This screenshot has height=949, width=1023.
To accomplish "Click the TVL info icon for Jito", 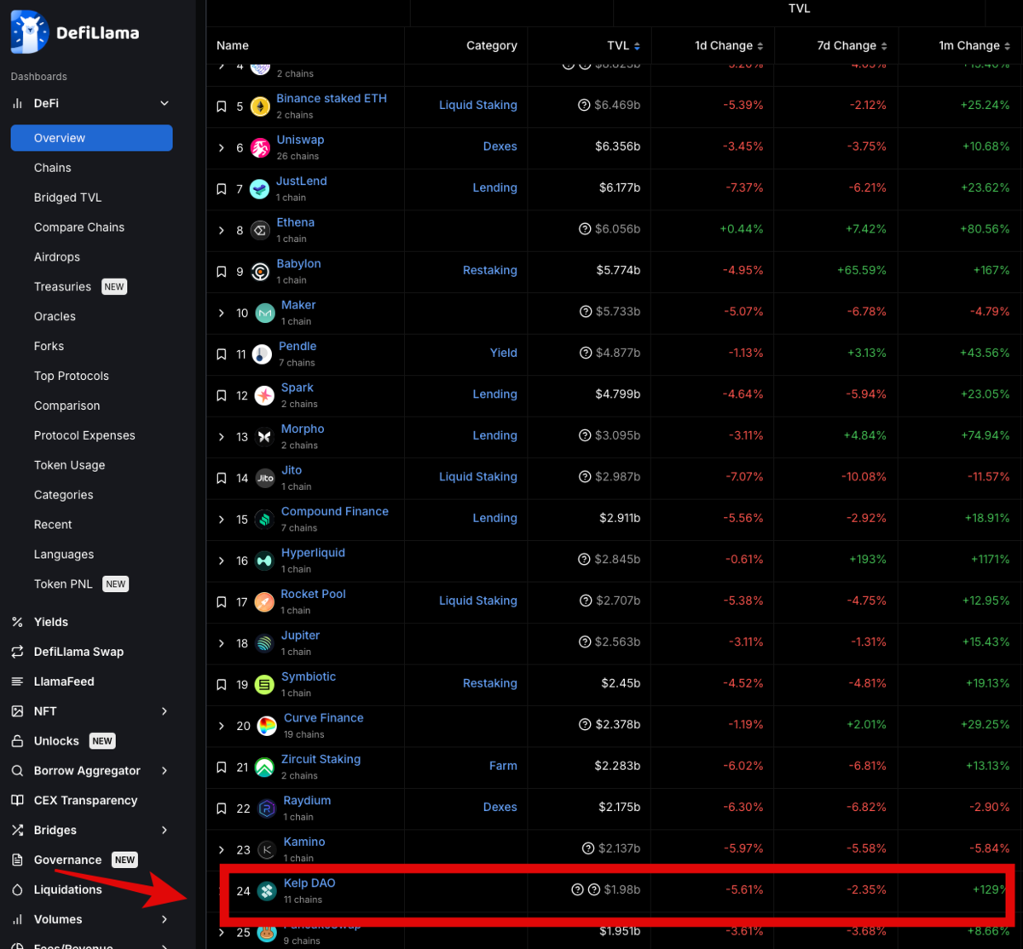I will tap(585, 477).
